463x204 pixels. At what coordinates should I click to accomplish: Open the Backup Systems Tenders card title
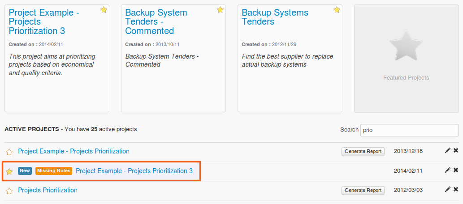275,17
